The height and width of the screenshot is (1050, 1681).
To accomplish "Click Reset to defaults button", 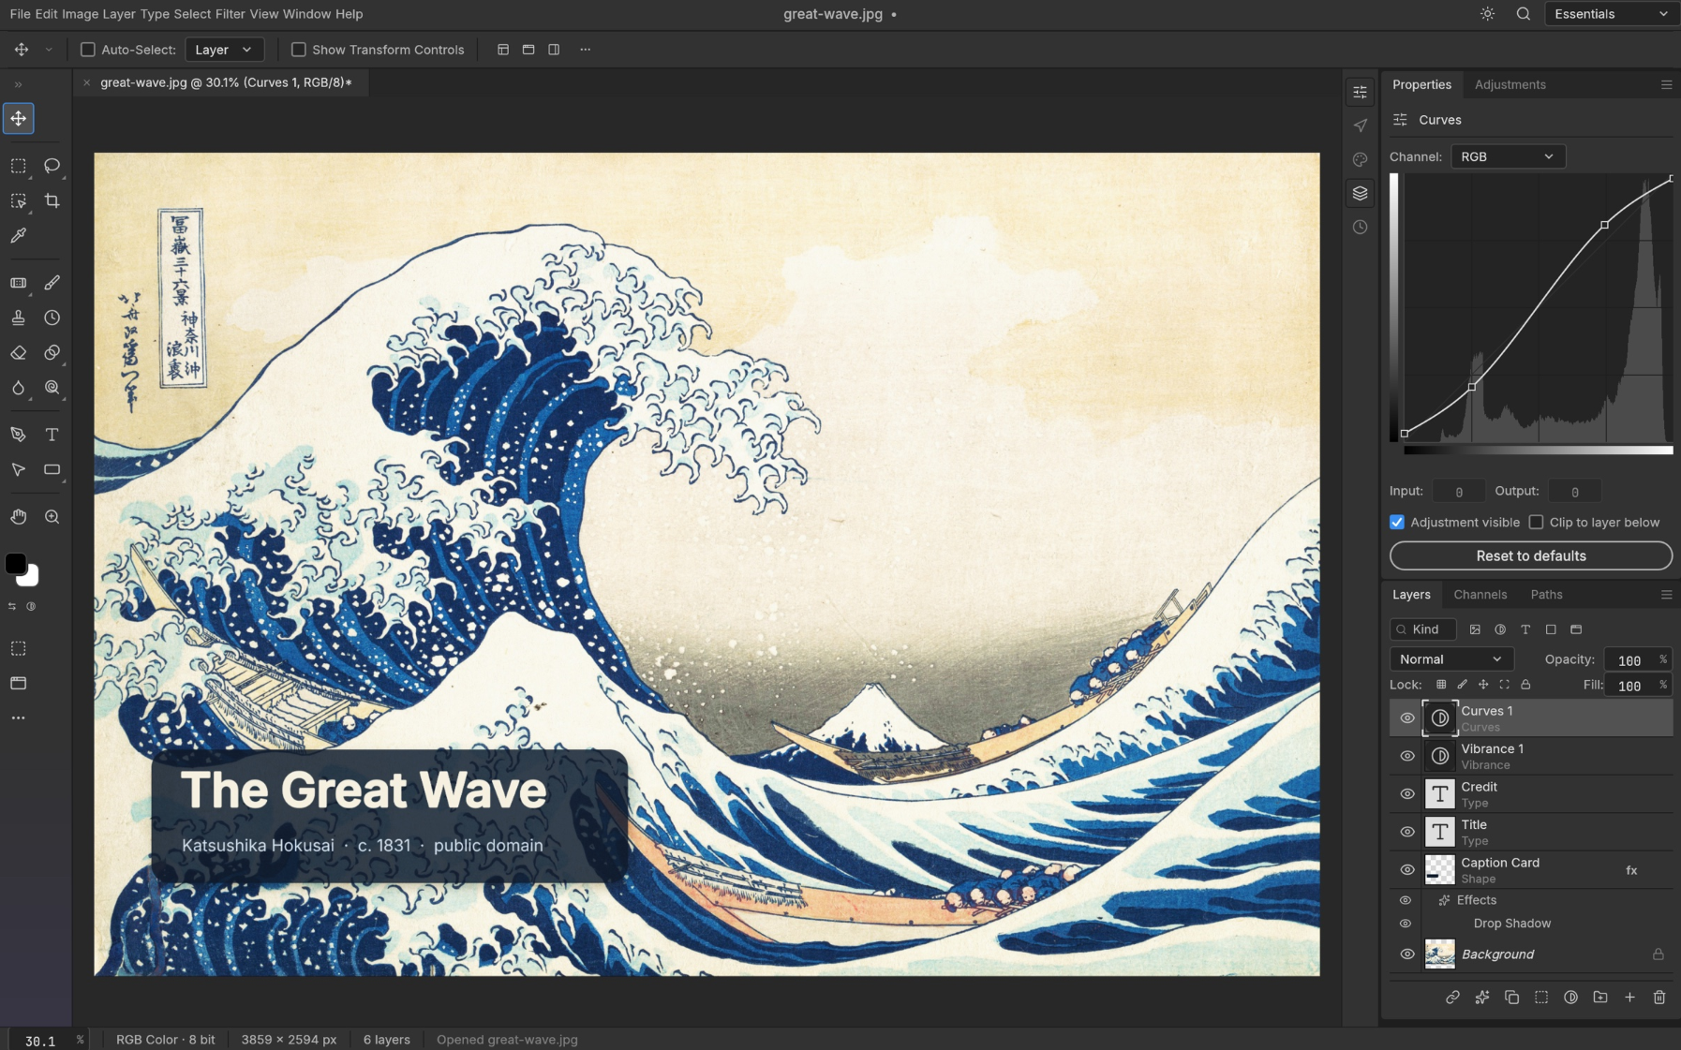I will click(1531, 555).
